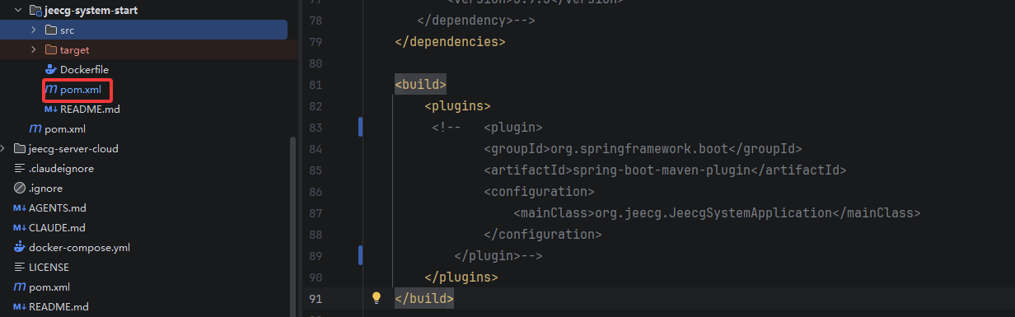
Task: Click the .ignore file icon
Action: coord(20,188)
